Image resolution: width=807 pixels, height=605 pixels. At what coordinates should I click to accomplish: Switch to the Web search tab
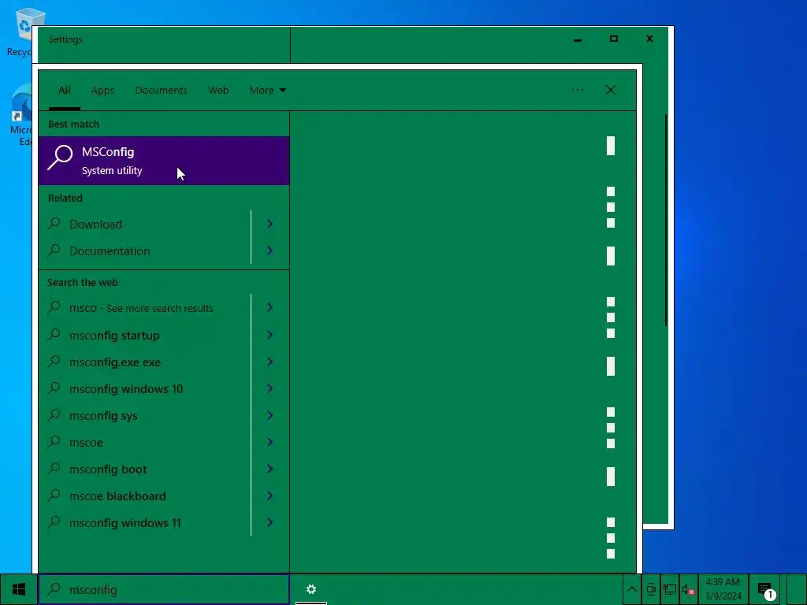[x=218, y=91]
